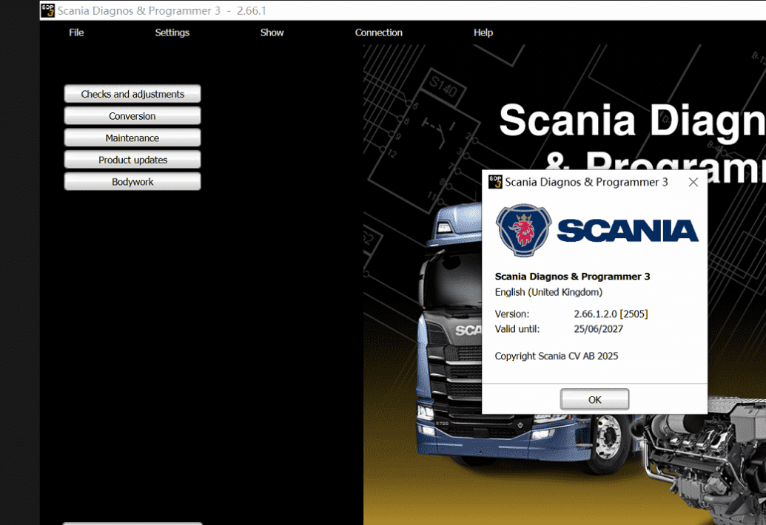Click the Version: label
766x525 pixels.
tap(511, 314)
